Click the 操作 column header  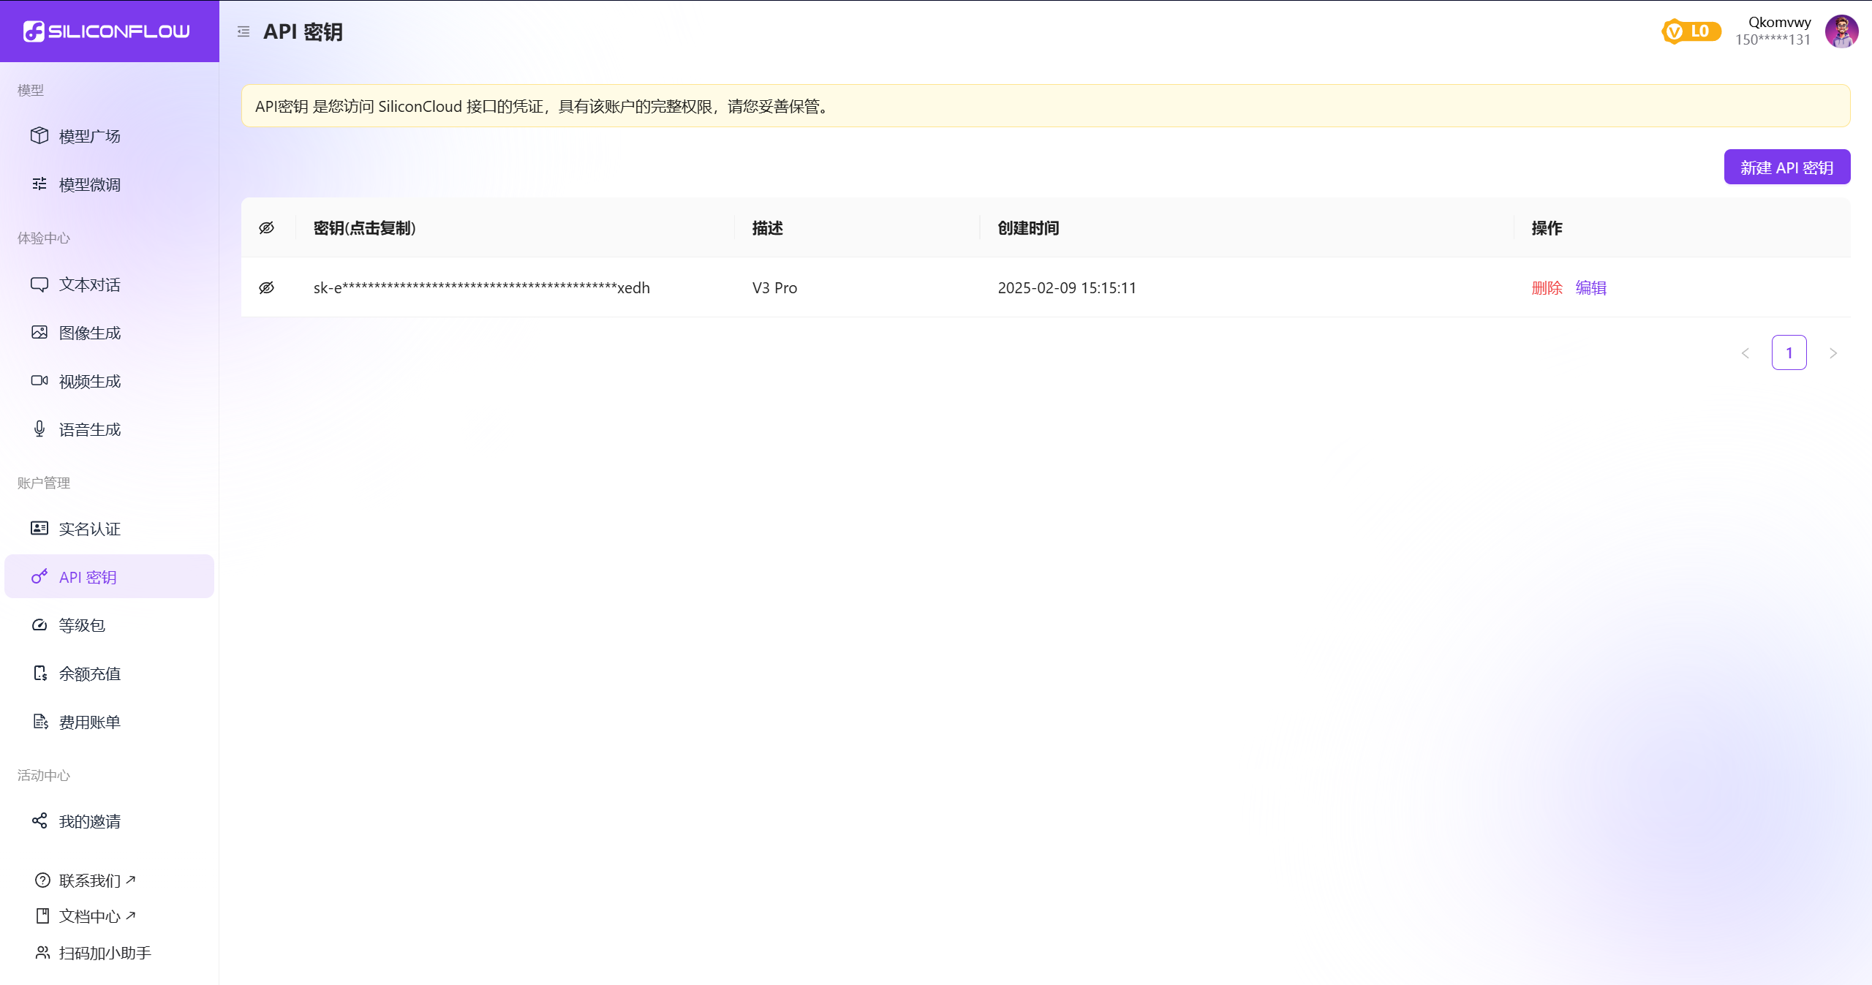point(1547,228)
